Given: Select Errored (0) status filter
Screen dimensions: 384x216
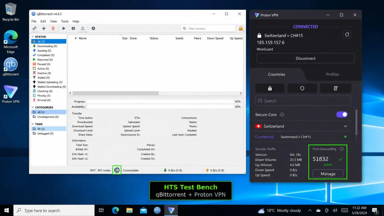Looking at the screenshot, I should click(x=49, y=100).
